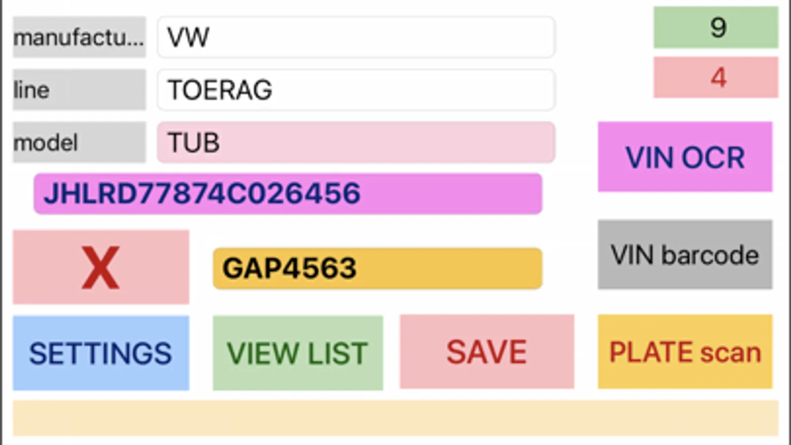Click the beige status bar at the bottom

pos(396,418)
